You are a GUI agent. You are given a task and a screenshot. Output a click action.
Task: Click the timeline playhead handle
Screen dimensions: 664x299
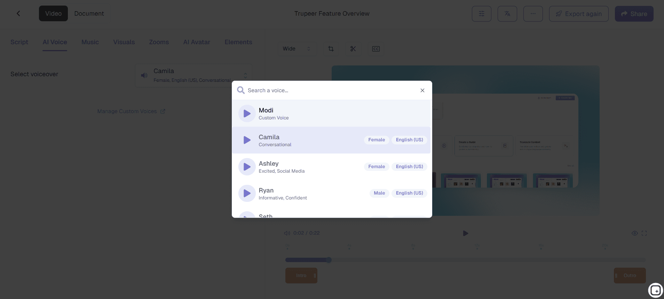point(329,260)
